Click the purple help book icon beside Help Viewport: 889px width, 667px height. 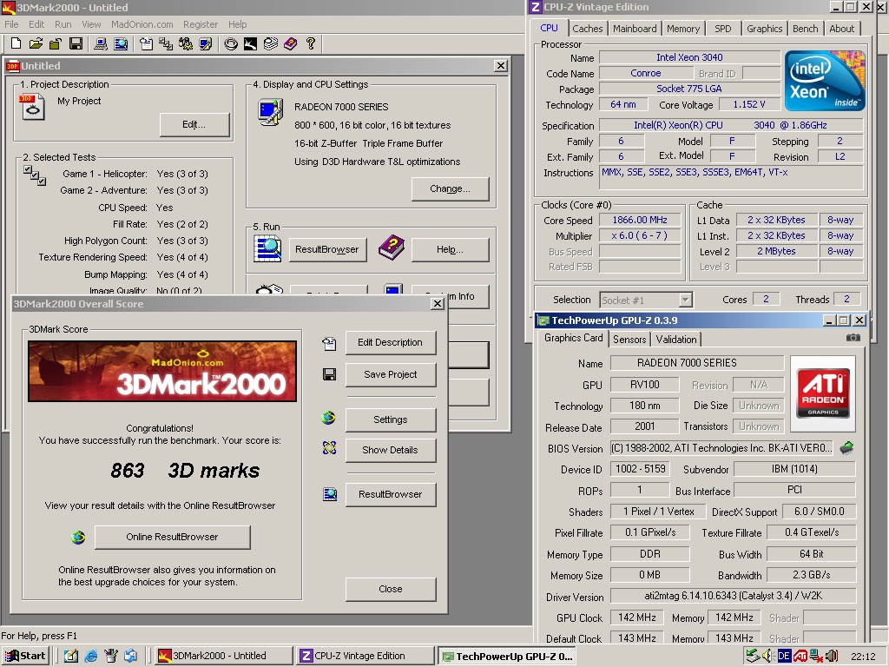392,248
